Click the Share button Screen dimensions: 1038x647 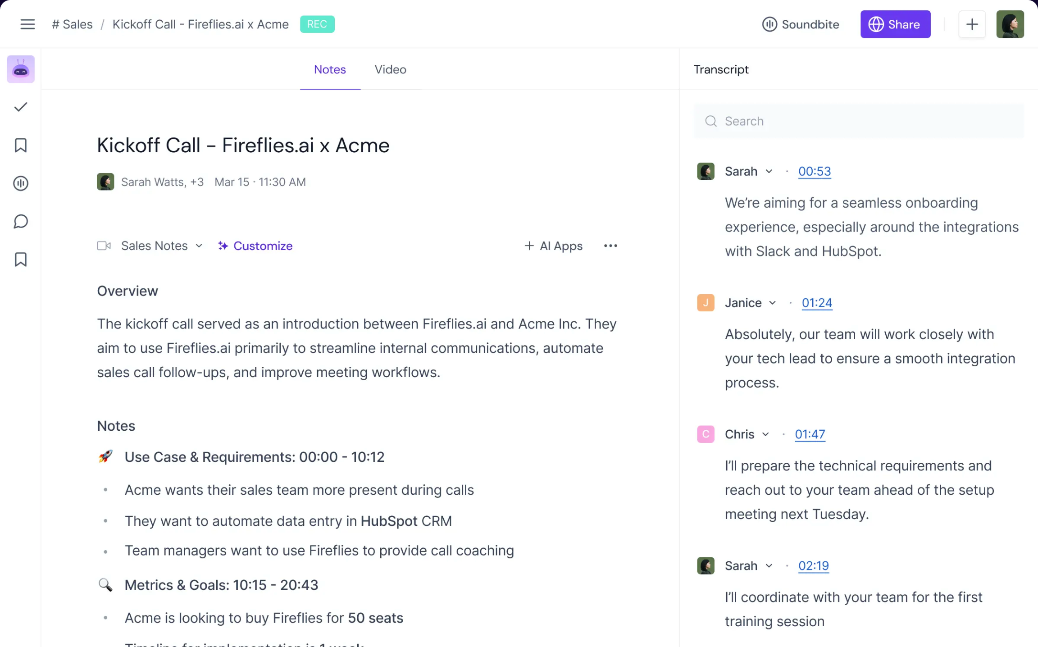tap(895, 24)
